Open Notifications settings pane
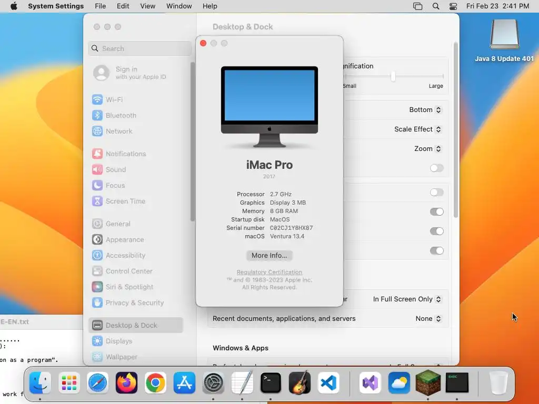The width and height of the screenshot is (539, 404). click(x=119, y=154)
